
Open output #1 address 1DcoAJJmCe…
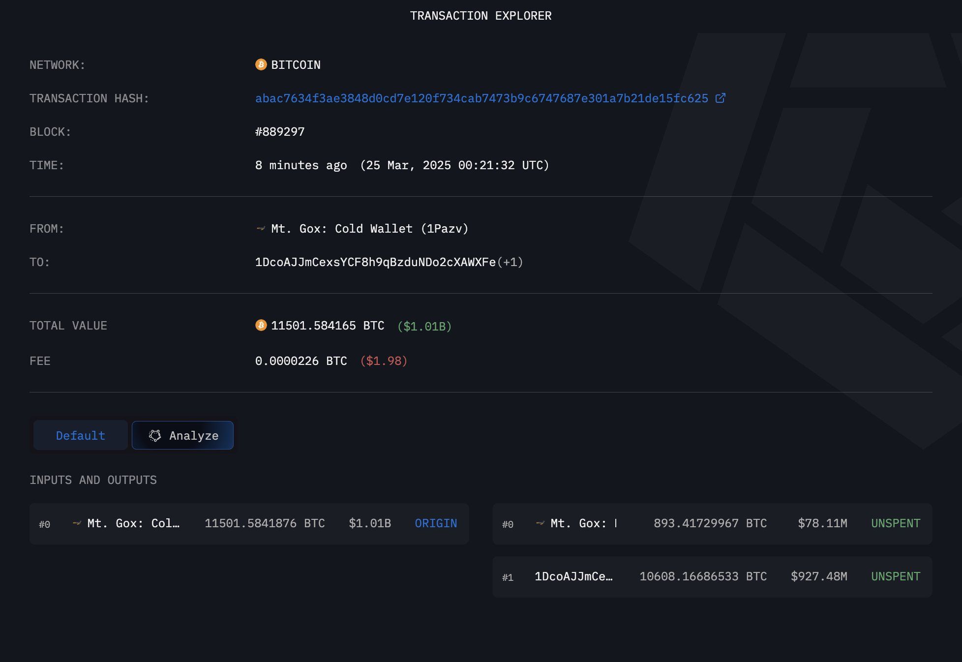[x=573, y=576]
